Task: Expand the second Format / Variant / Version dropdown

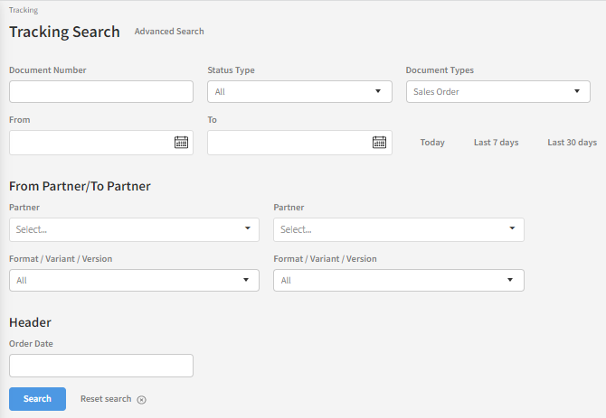Action: tap(398, 281)
